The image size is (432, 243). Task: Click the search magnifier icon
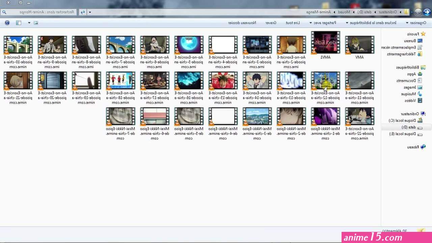coord(4,12)
